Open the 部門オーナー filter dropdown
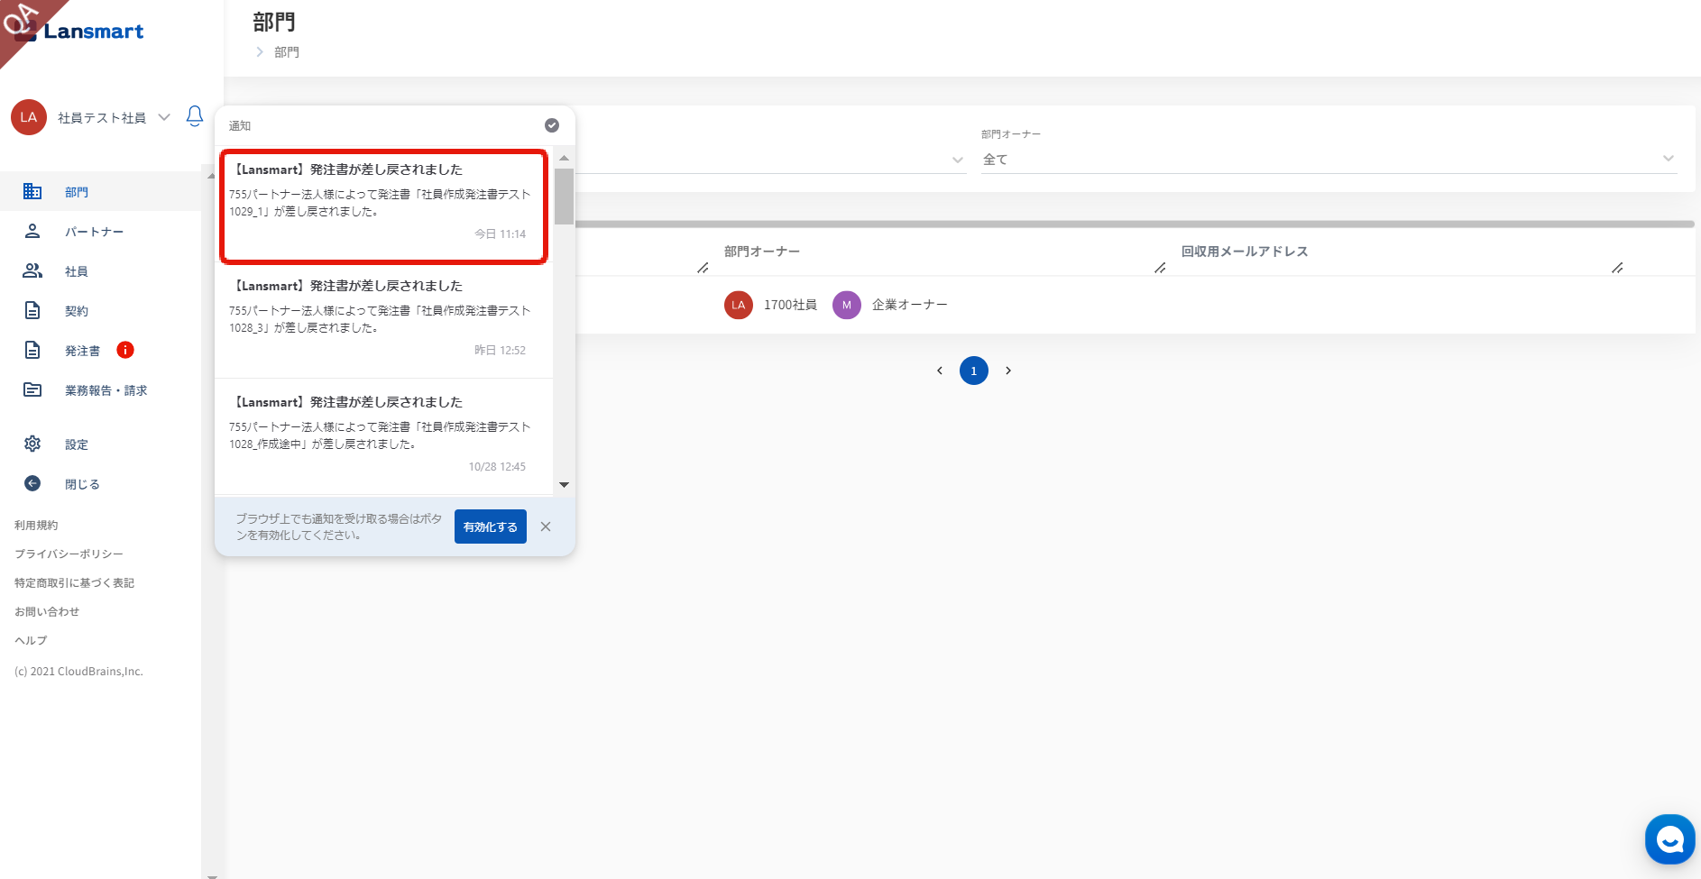 tap(1329, 160)
